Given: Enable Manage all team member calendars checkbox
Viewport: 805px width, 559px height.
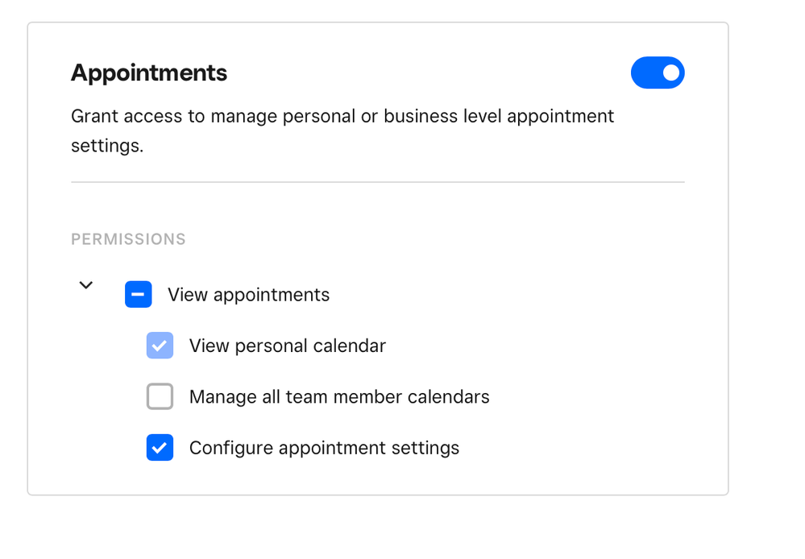Looking at the screenshot, I should click(160, 396).
